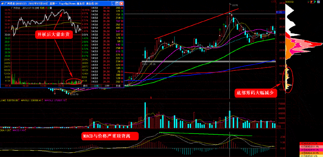The height and width of the screenshot is (157, 323).
Task: Open the blue settings icon at top right
Action: tap(319, 2)
